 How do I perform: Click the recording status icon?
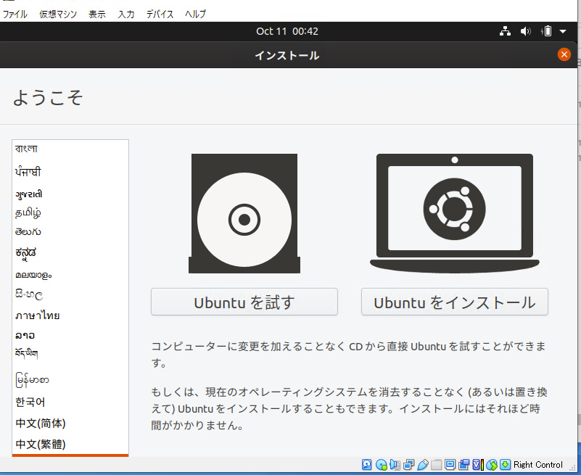pos(463,464)
